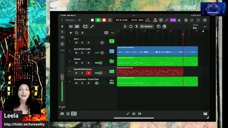228x128 pixels.
Task: Click the multi-select copy icon
Action: [x=159, y=26]
